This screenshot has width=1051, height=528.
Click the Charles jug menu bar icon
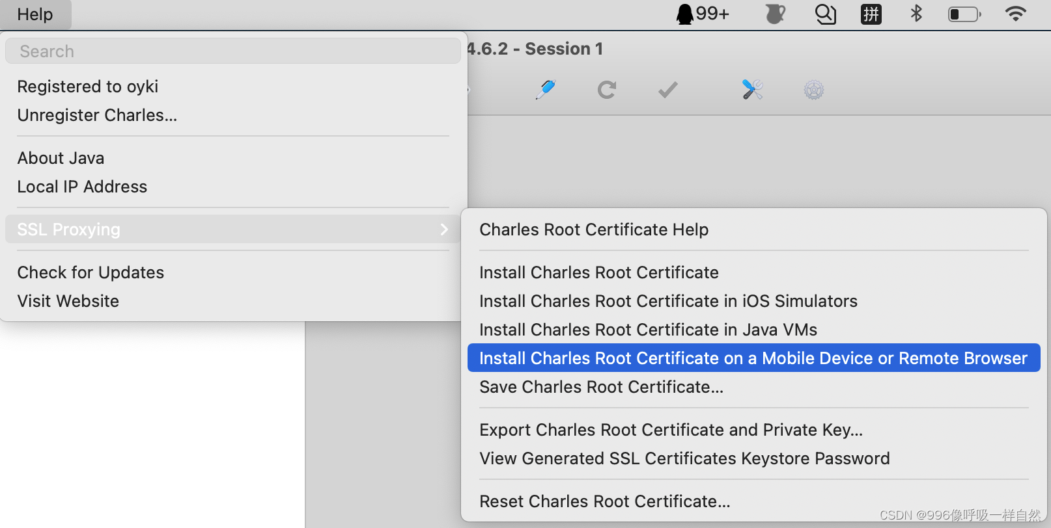click(775, 14)
